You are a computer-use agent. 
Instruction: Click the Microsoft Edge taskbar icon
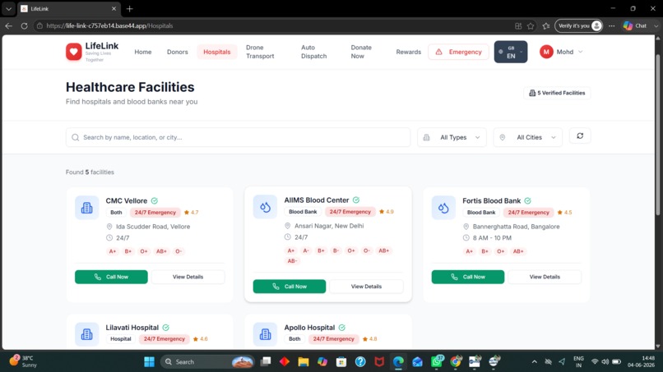click(398, 362)
